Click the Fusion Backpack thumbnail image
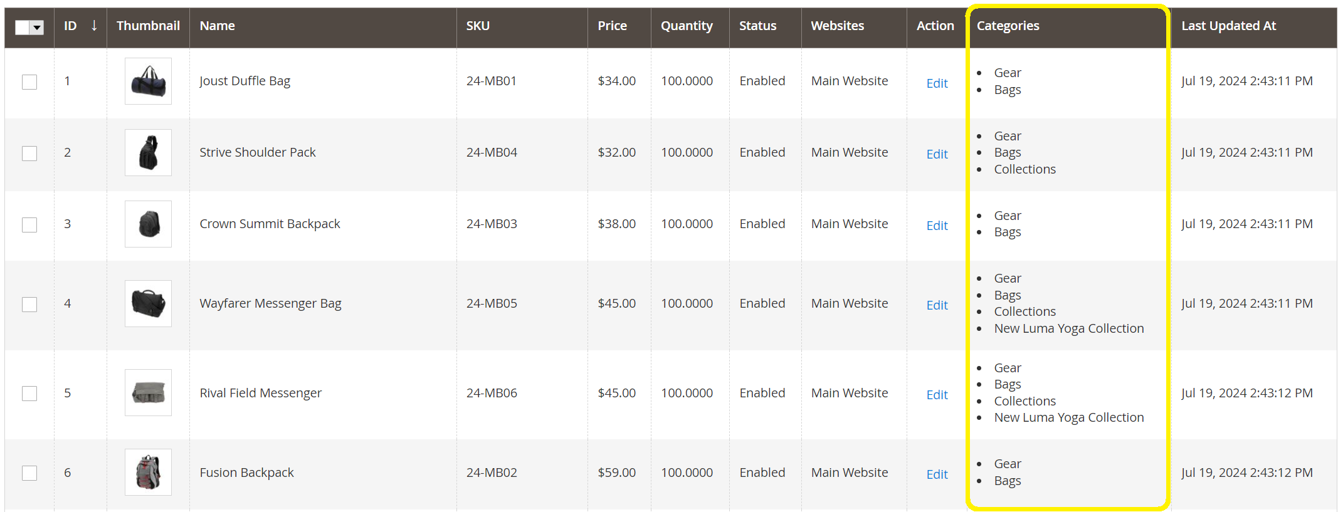Viewport: 1343px width, 512px height. [x=148, y=473]
